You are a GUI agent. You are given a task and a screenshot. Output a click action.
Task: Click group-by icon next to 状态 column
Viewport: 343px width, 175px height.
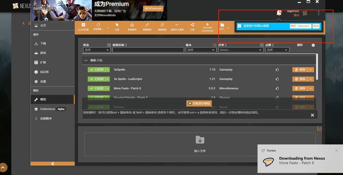point(109,45)
